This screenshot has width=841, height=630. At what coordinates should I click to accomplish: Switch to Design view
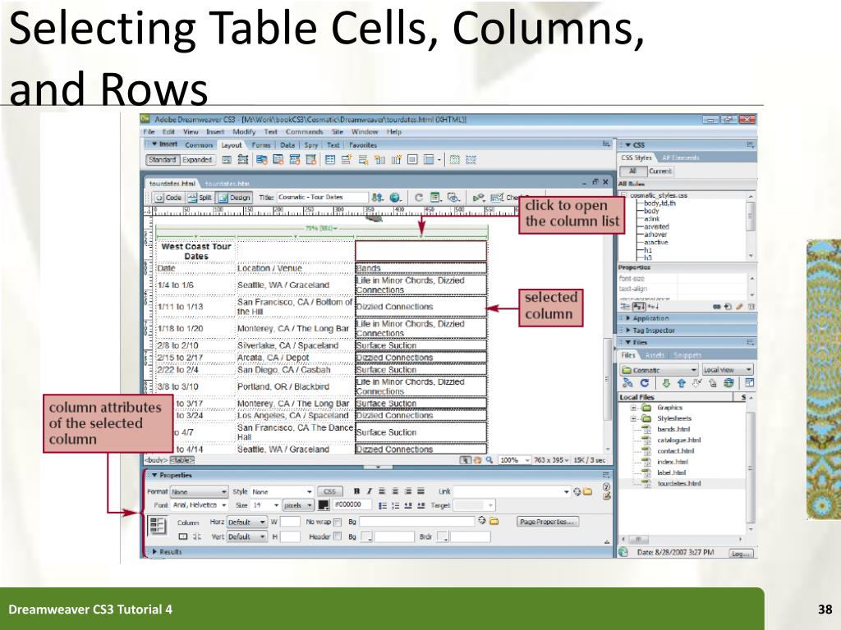coord(234,198)
